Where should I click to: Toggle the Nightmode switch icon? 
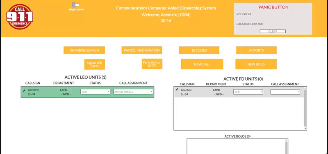75,5
